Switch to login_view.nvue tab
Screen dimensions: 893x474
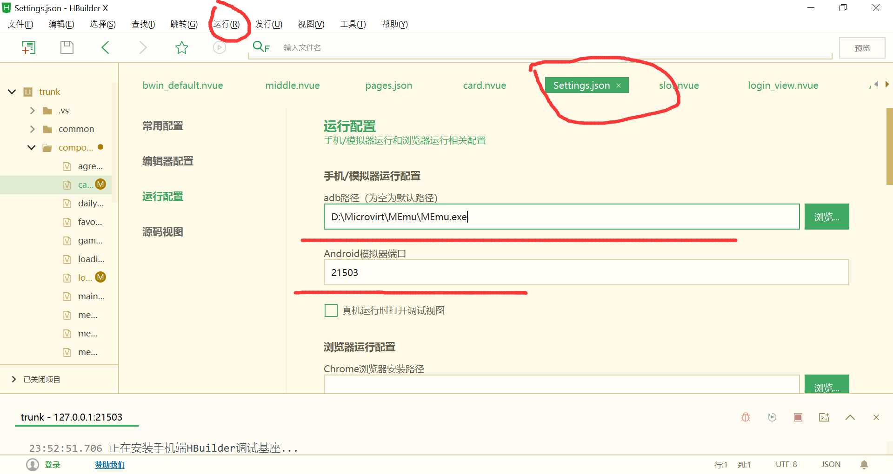783,86
